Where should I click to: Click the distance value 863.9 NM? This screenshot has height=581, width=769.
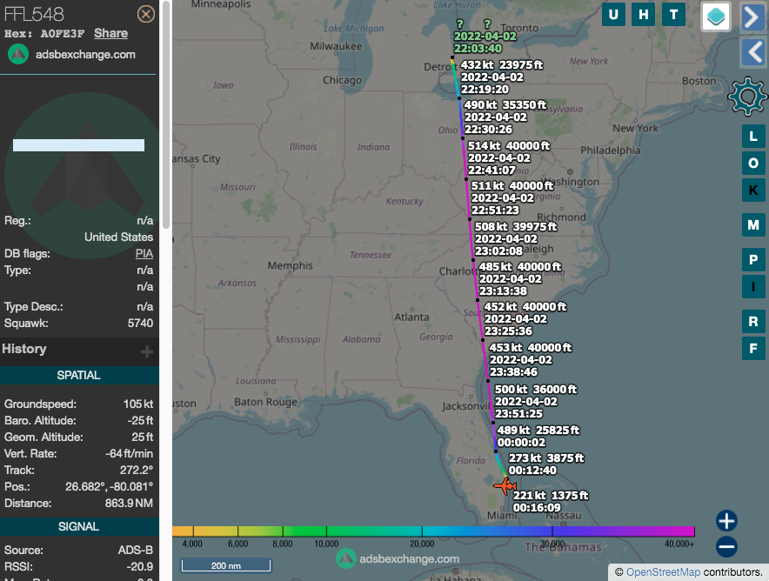129,503
